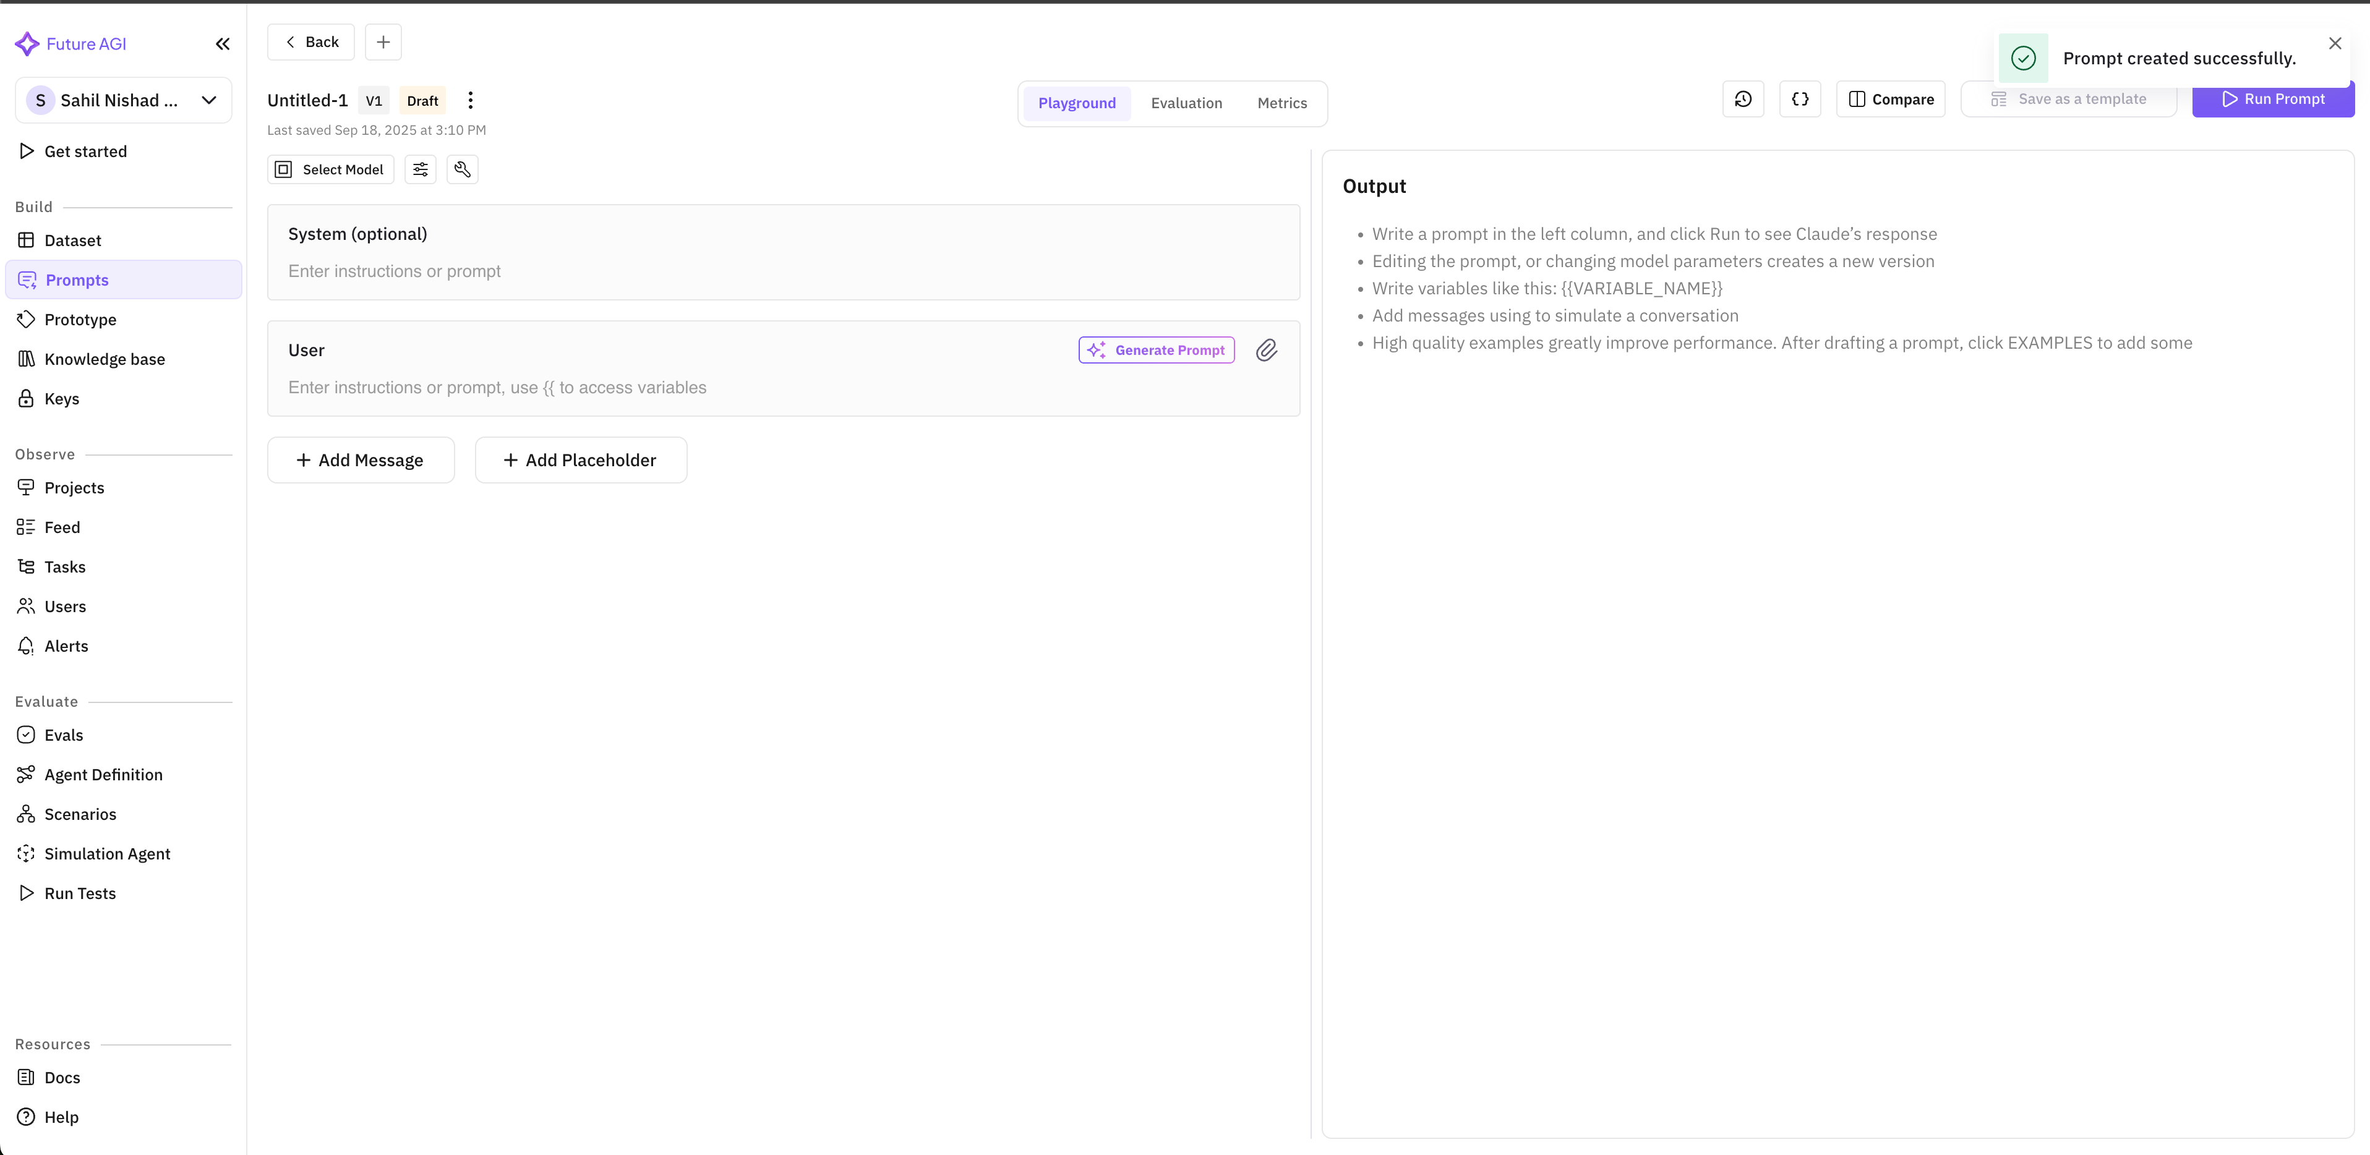Expand the Sahil Nishad account dropdown
This screenshot has height=1155, width=2370.
pos(209,100)
